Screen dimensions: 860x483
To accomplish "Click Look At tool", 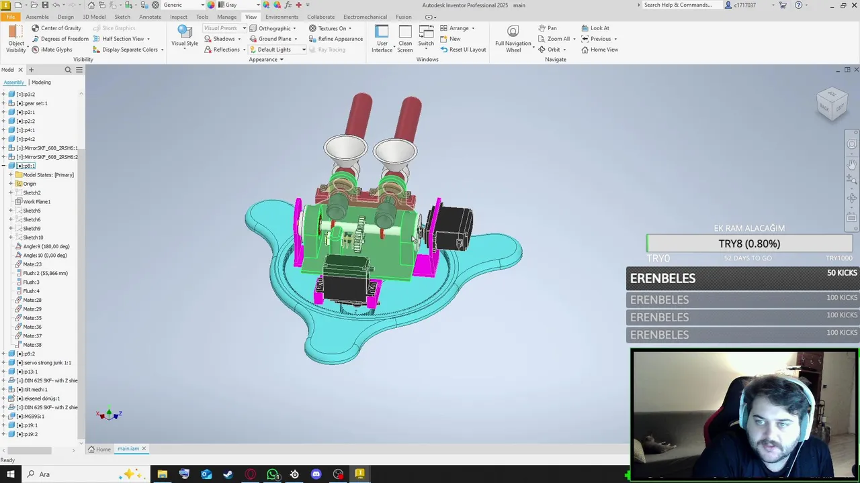I will pyautogui.click(x=595, y=28).
